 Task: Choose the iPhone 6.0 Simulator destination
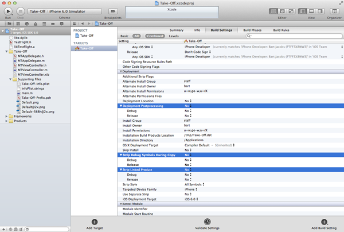click(67, 11)
